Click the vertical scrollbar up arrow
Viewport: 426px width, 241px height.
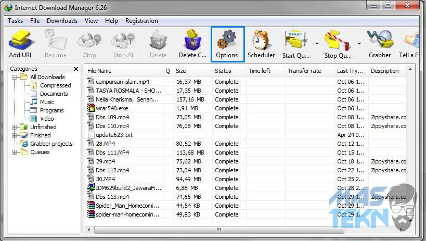pos(410,70)
